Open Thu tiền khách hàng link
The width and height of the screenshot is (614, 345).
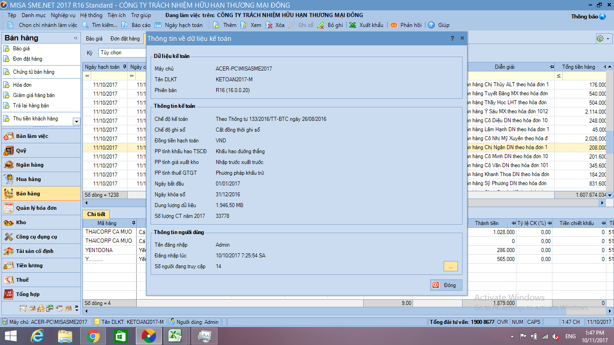pos(36,119)
